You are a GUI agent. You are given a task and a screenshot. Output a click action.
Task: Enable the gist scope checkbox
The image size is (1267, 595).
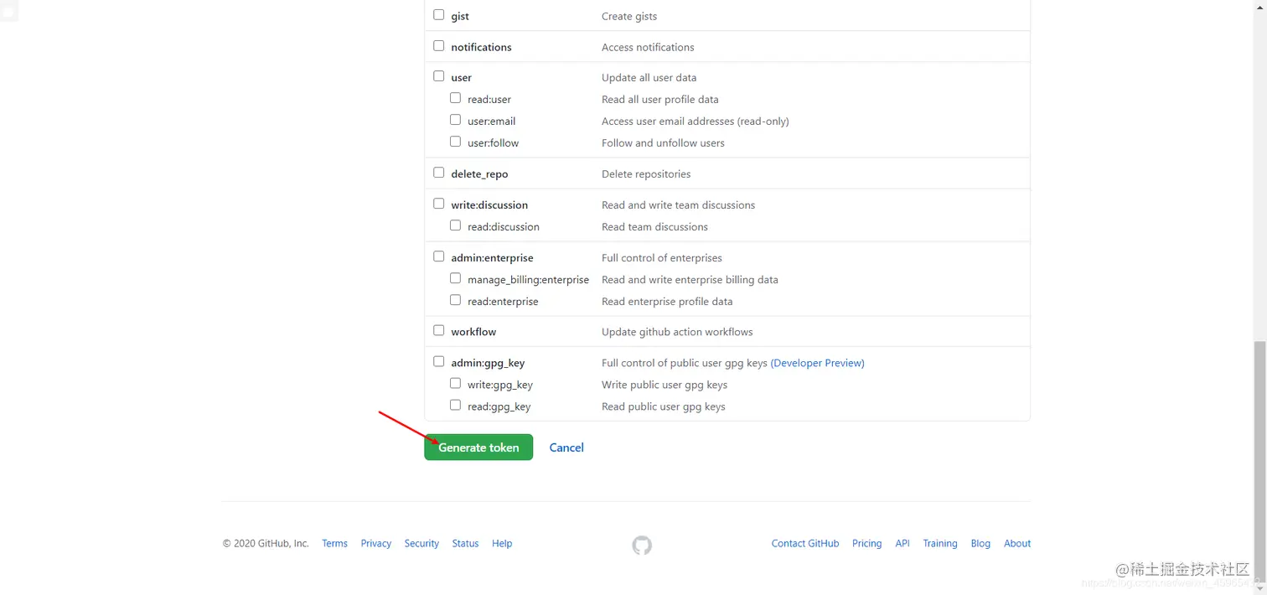point(439,15)
